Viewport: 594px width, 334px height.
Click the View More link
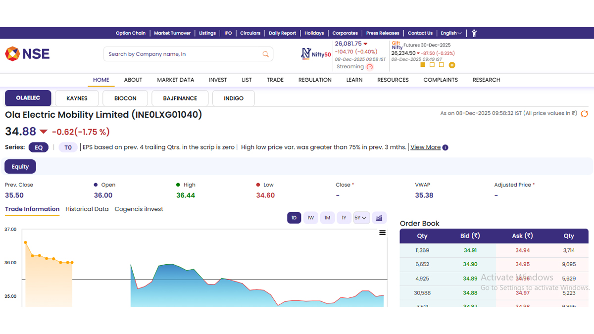pos(425,147)
